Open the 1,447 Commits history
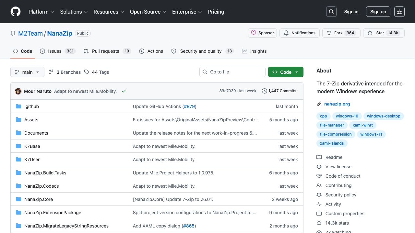 click(x=279, y=91)
